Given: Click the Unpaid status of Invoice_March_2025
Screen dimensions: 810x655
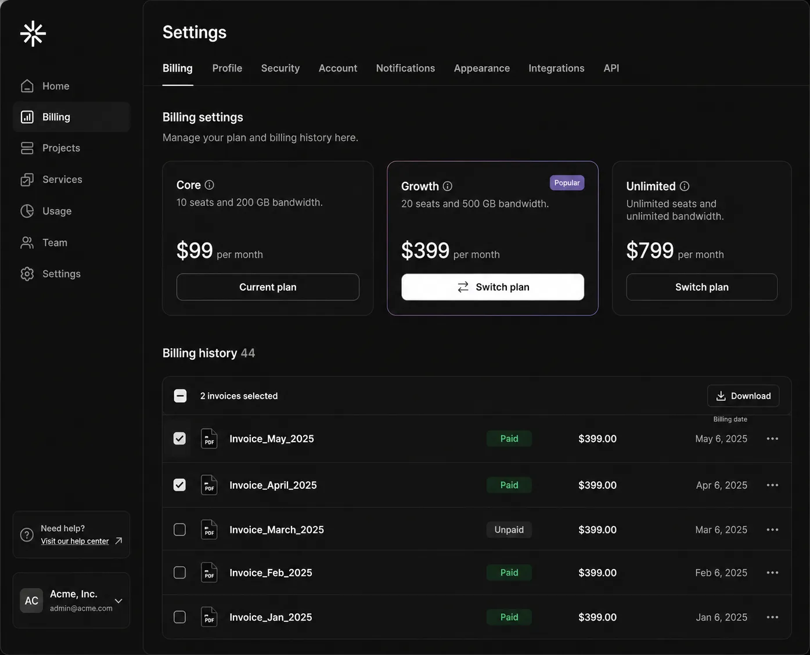Looking at the screenshot, I should click(509, 529).
